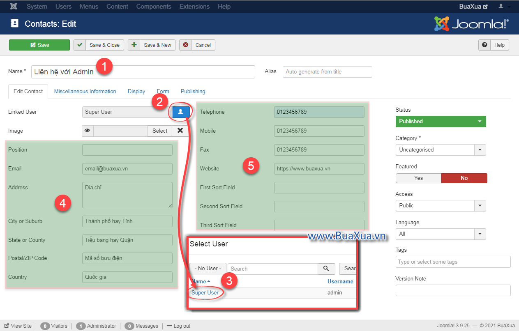Viewport: 519px width, 331px height.
Task: Open the Access dropdown showing Public
Action: tap(441, 206)
